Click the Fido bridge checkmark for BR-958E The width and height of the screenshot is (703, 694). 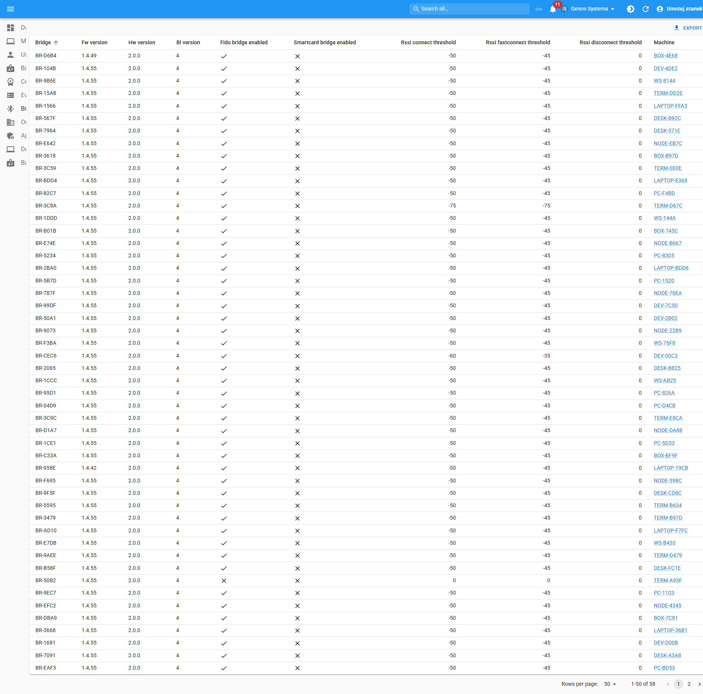224,468
